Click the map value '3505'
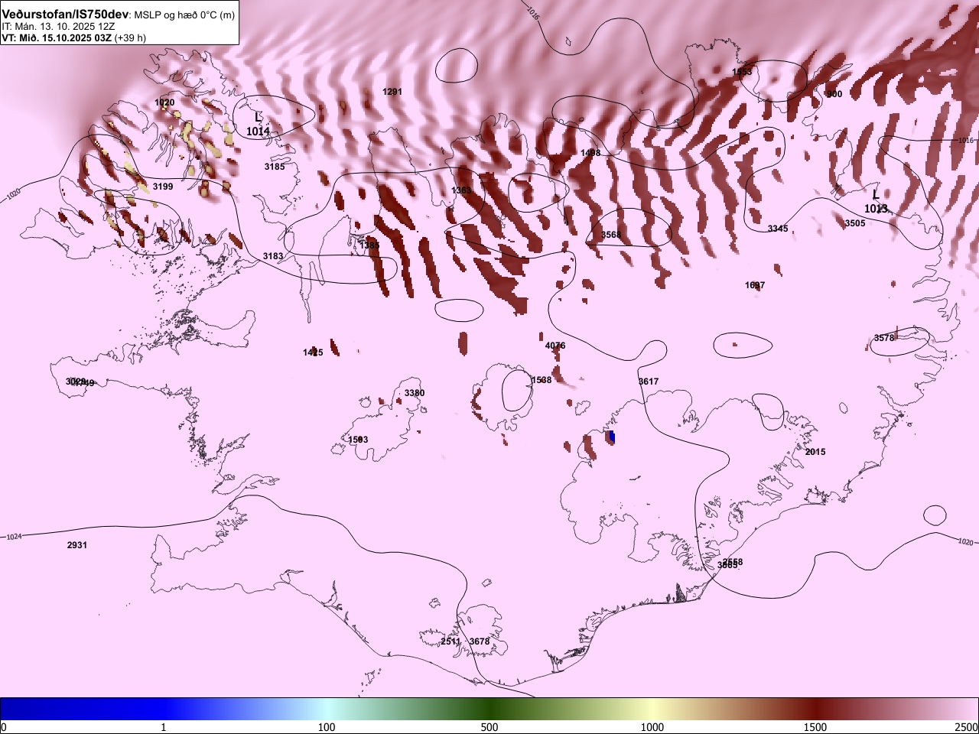The width and height of the screenshot is (979, 734). pos(855,223)
